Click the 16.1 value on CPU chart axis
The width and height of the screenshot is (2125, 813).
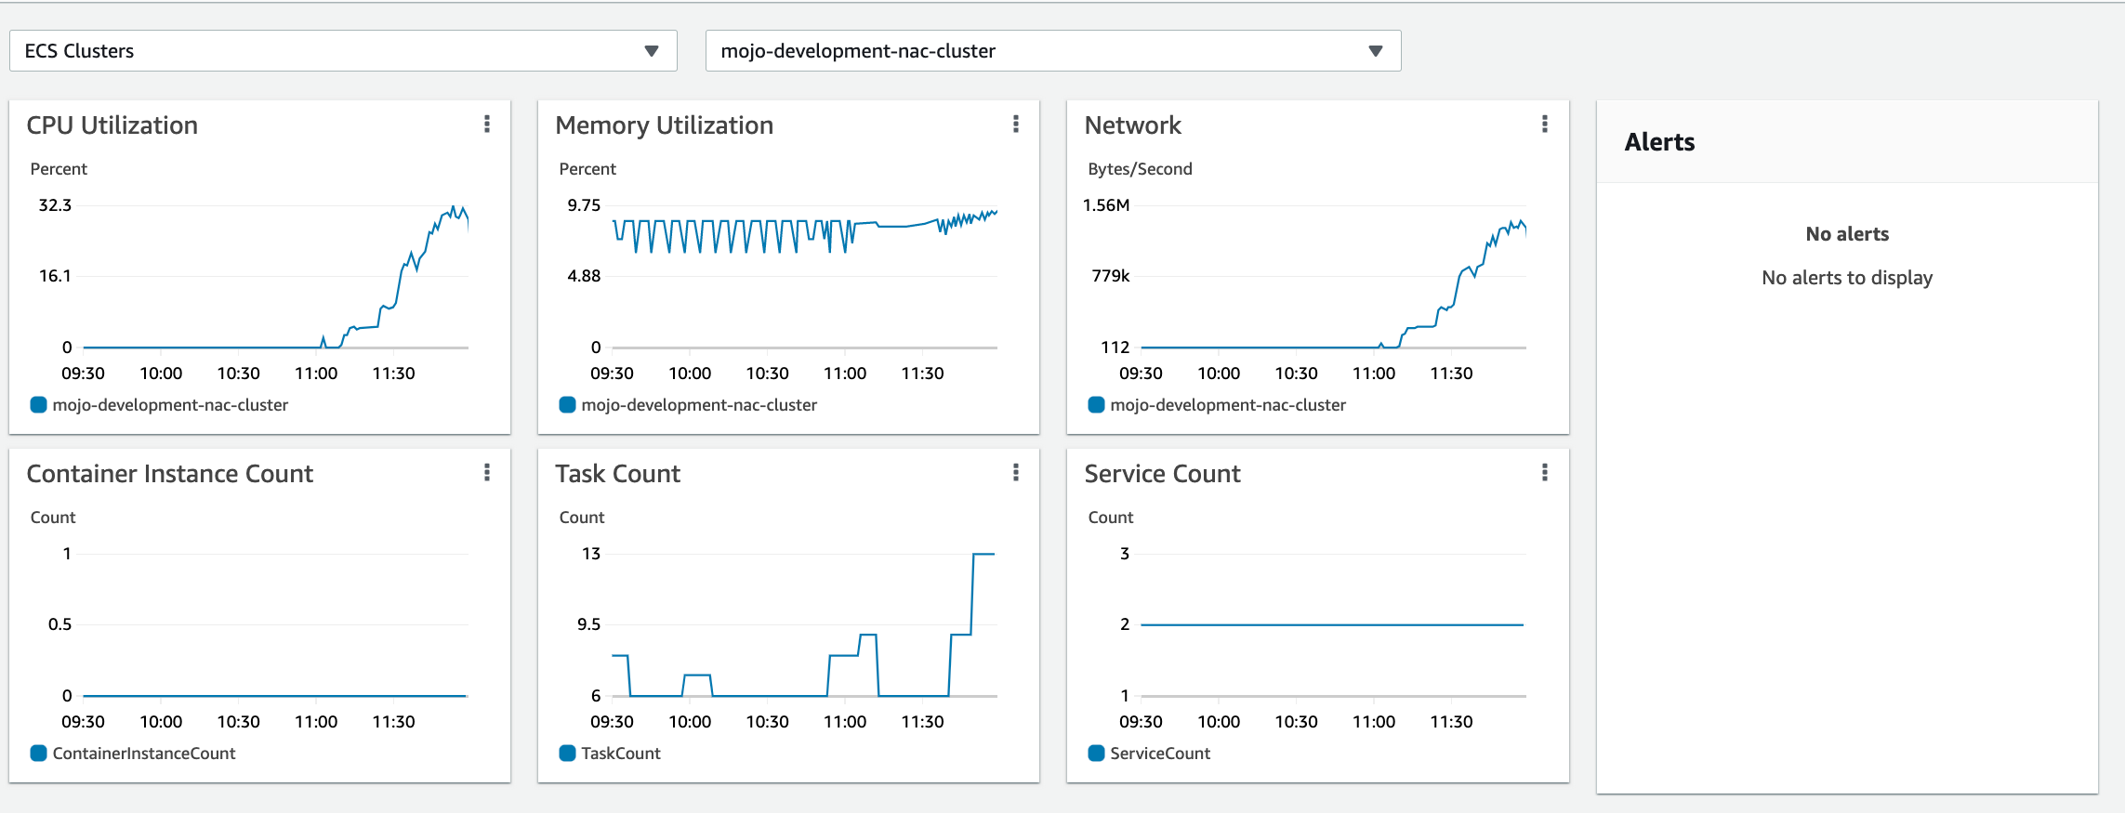pos(55,276)
